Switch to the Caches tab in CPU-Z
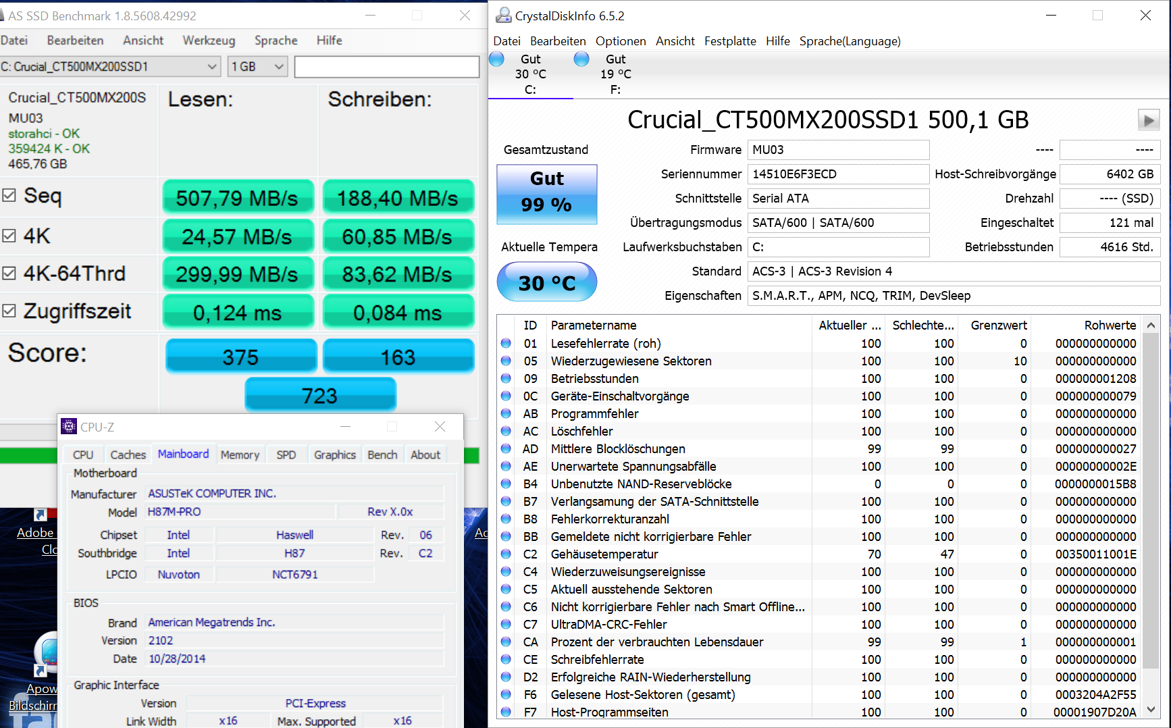Screen dimensions: 1171x728 pos(128,454)
